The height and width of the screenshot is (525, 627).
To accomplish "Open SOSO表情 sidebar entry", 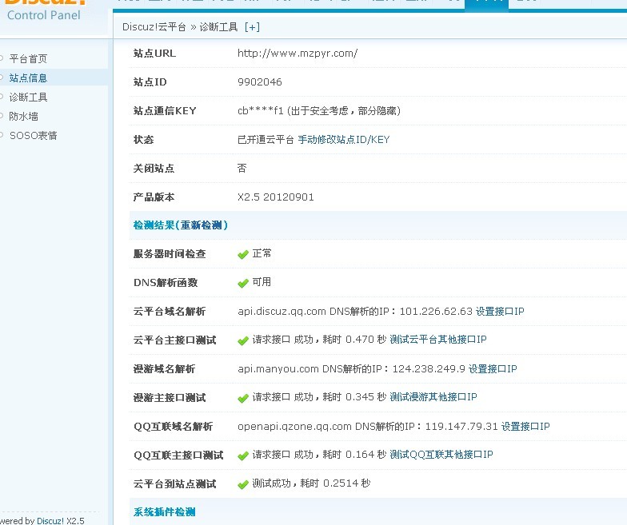I will (34, 136).
